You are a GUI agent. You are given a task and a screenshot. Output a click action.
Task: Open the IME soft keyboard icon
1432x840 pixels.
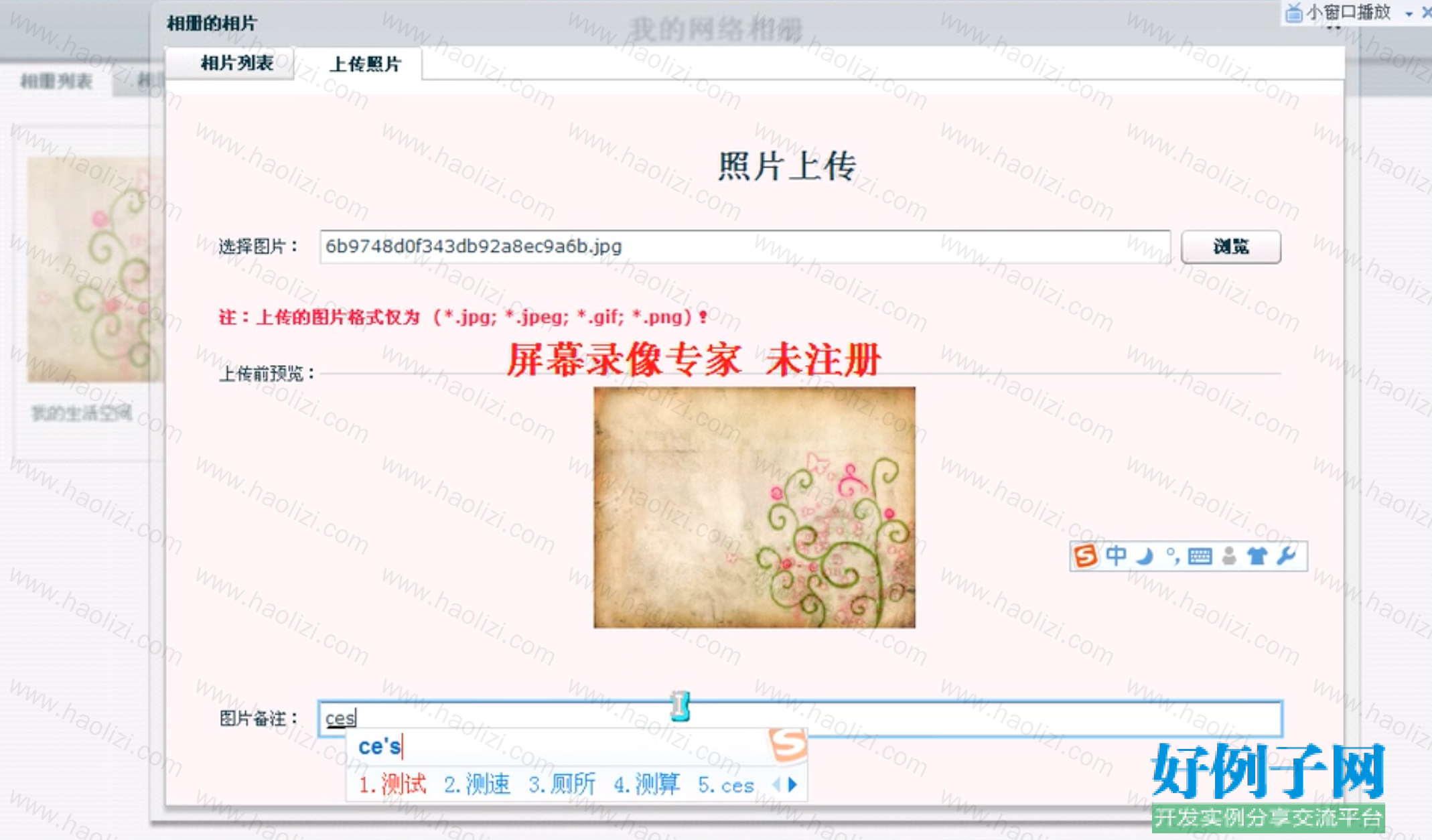click(1200, 557)
